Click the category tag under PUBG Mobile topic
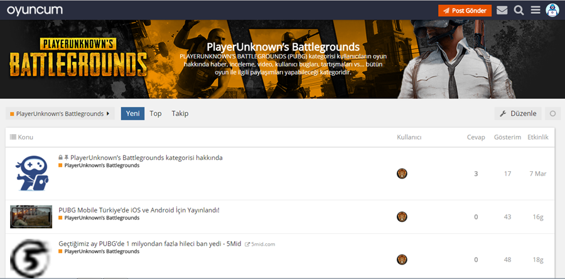Viewport: 565px width, 279px height. [x=99, y=218]
